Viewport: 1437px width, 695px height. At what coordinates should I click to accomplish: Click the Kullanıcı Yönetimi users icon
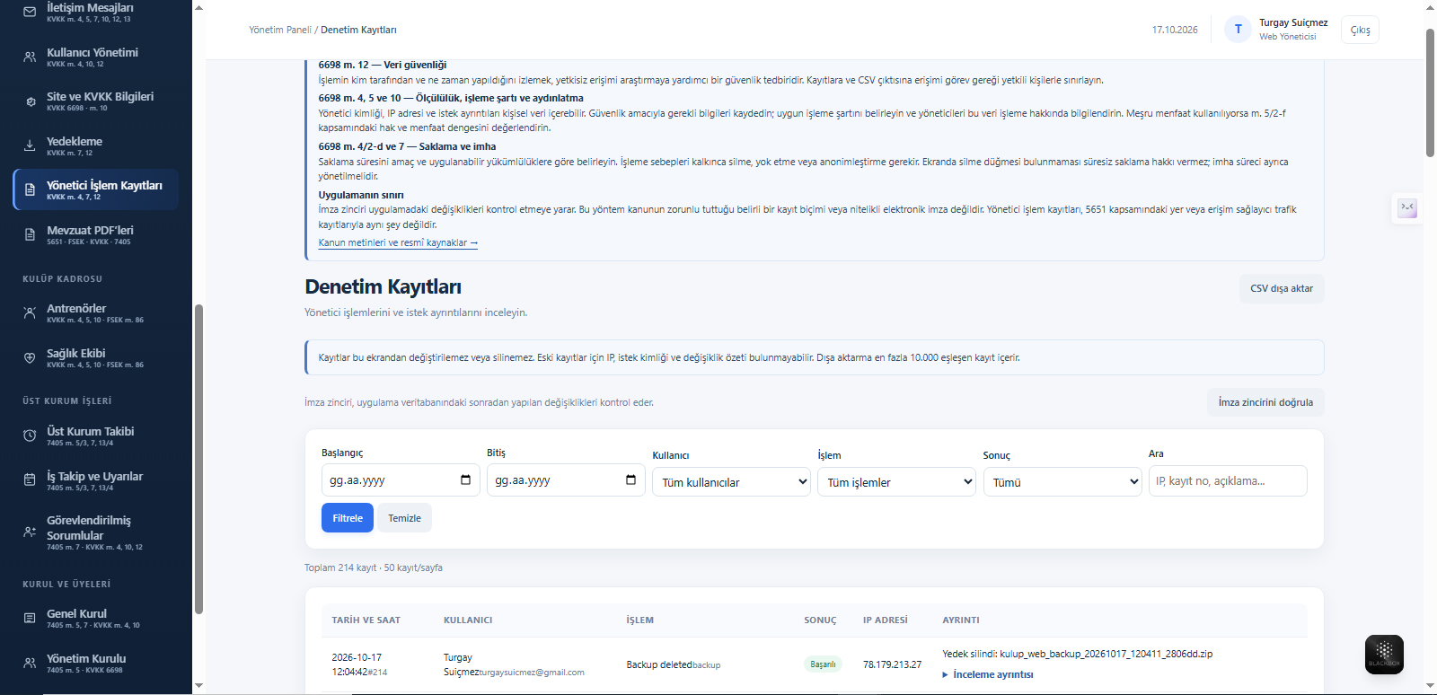[30, 57]
